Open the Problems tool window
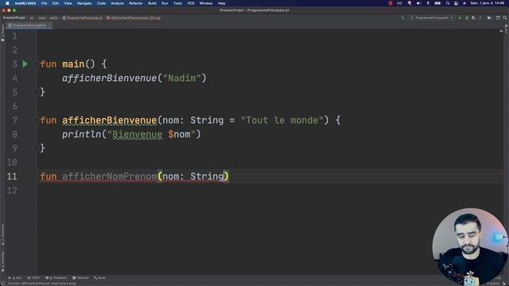 (56, 278)
